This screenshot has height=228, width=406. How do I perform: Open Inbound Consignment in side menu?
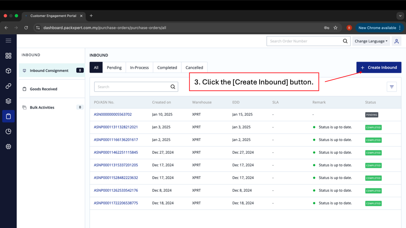click(52, 71)
